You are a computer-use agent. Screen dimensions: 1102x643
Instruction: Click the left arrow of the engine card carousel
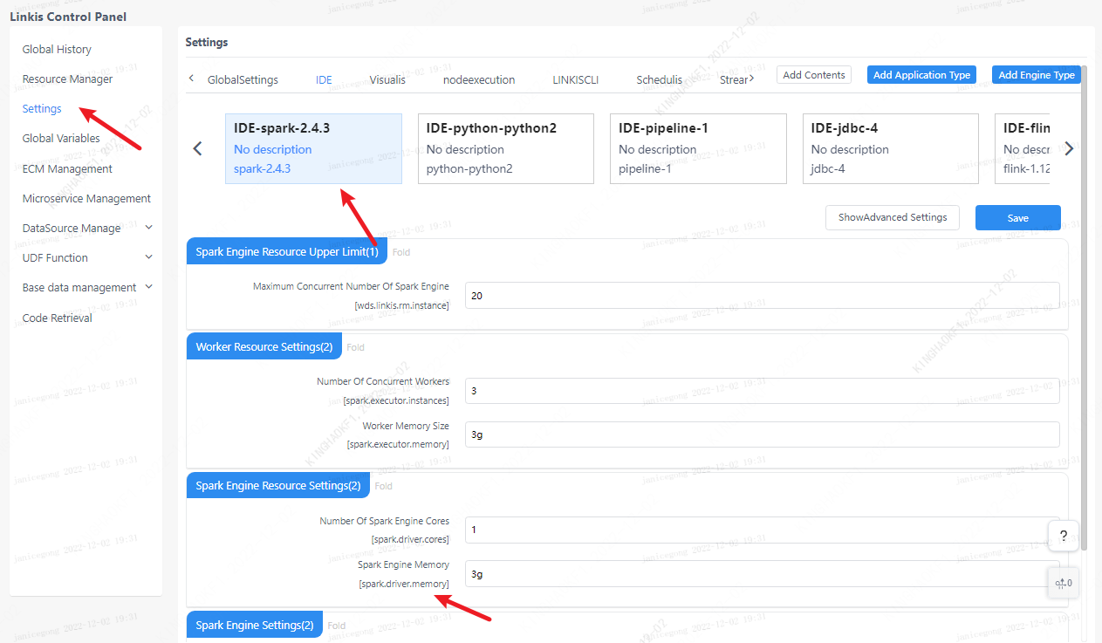point(197,148)
